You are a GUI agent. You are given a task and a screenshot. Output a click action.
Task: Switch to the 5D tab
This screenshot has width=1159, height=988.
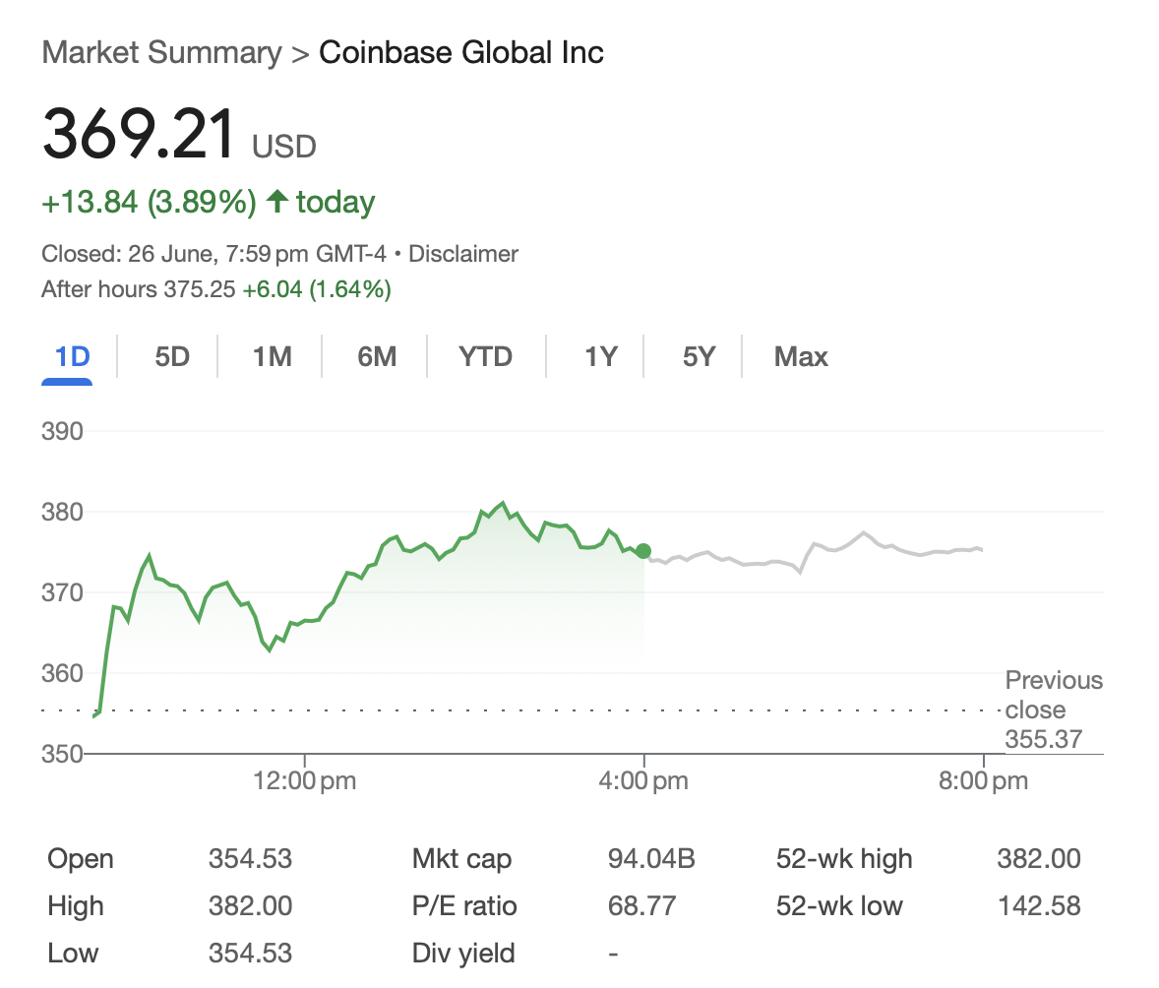tap(172, 356)
